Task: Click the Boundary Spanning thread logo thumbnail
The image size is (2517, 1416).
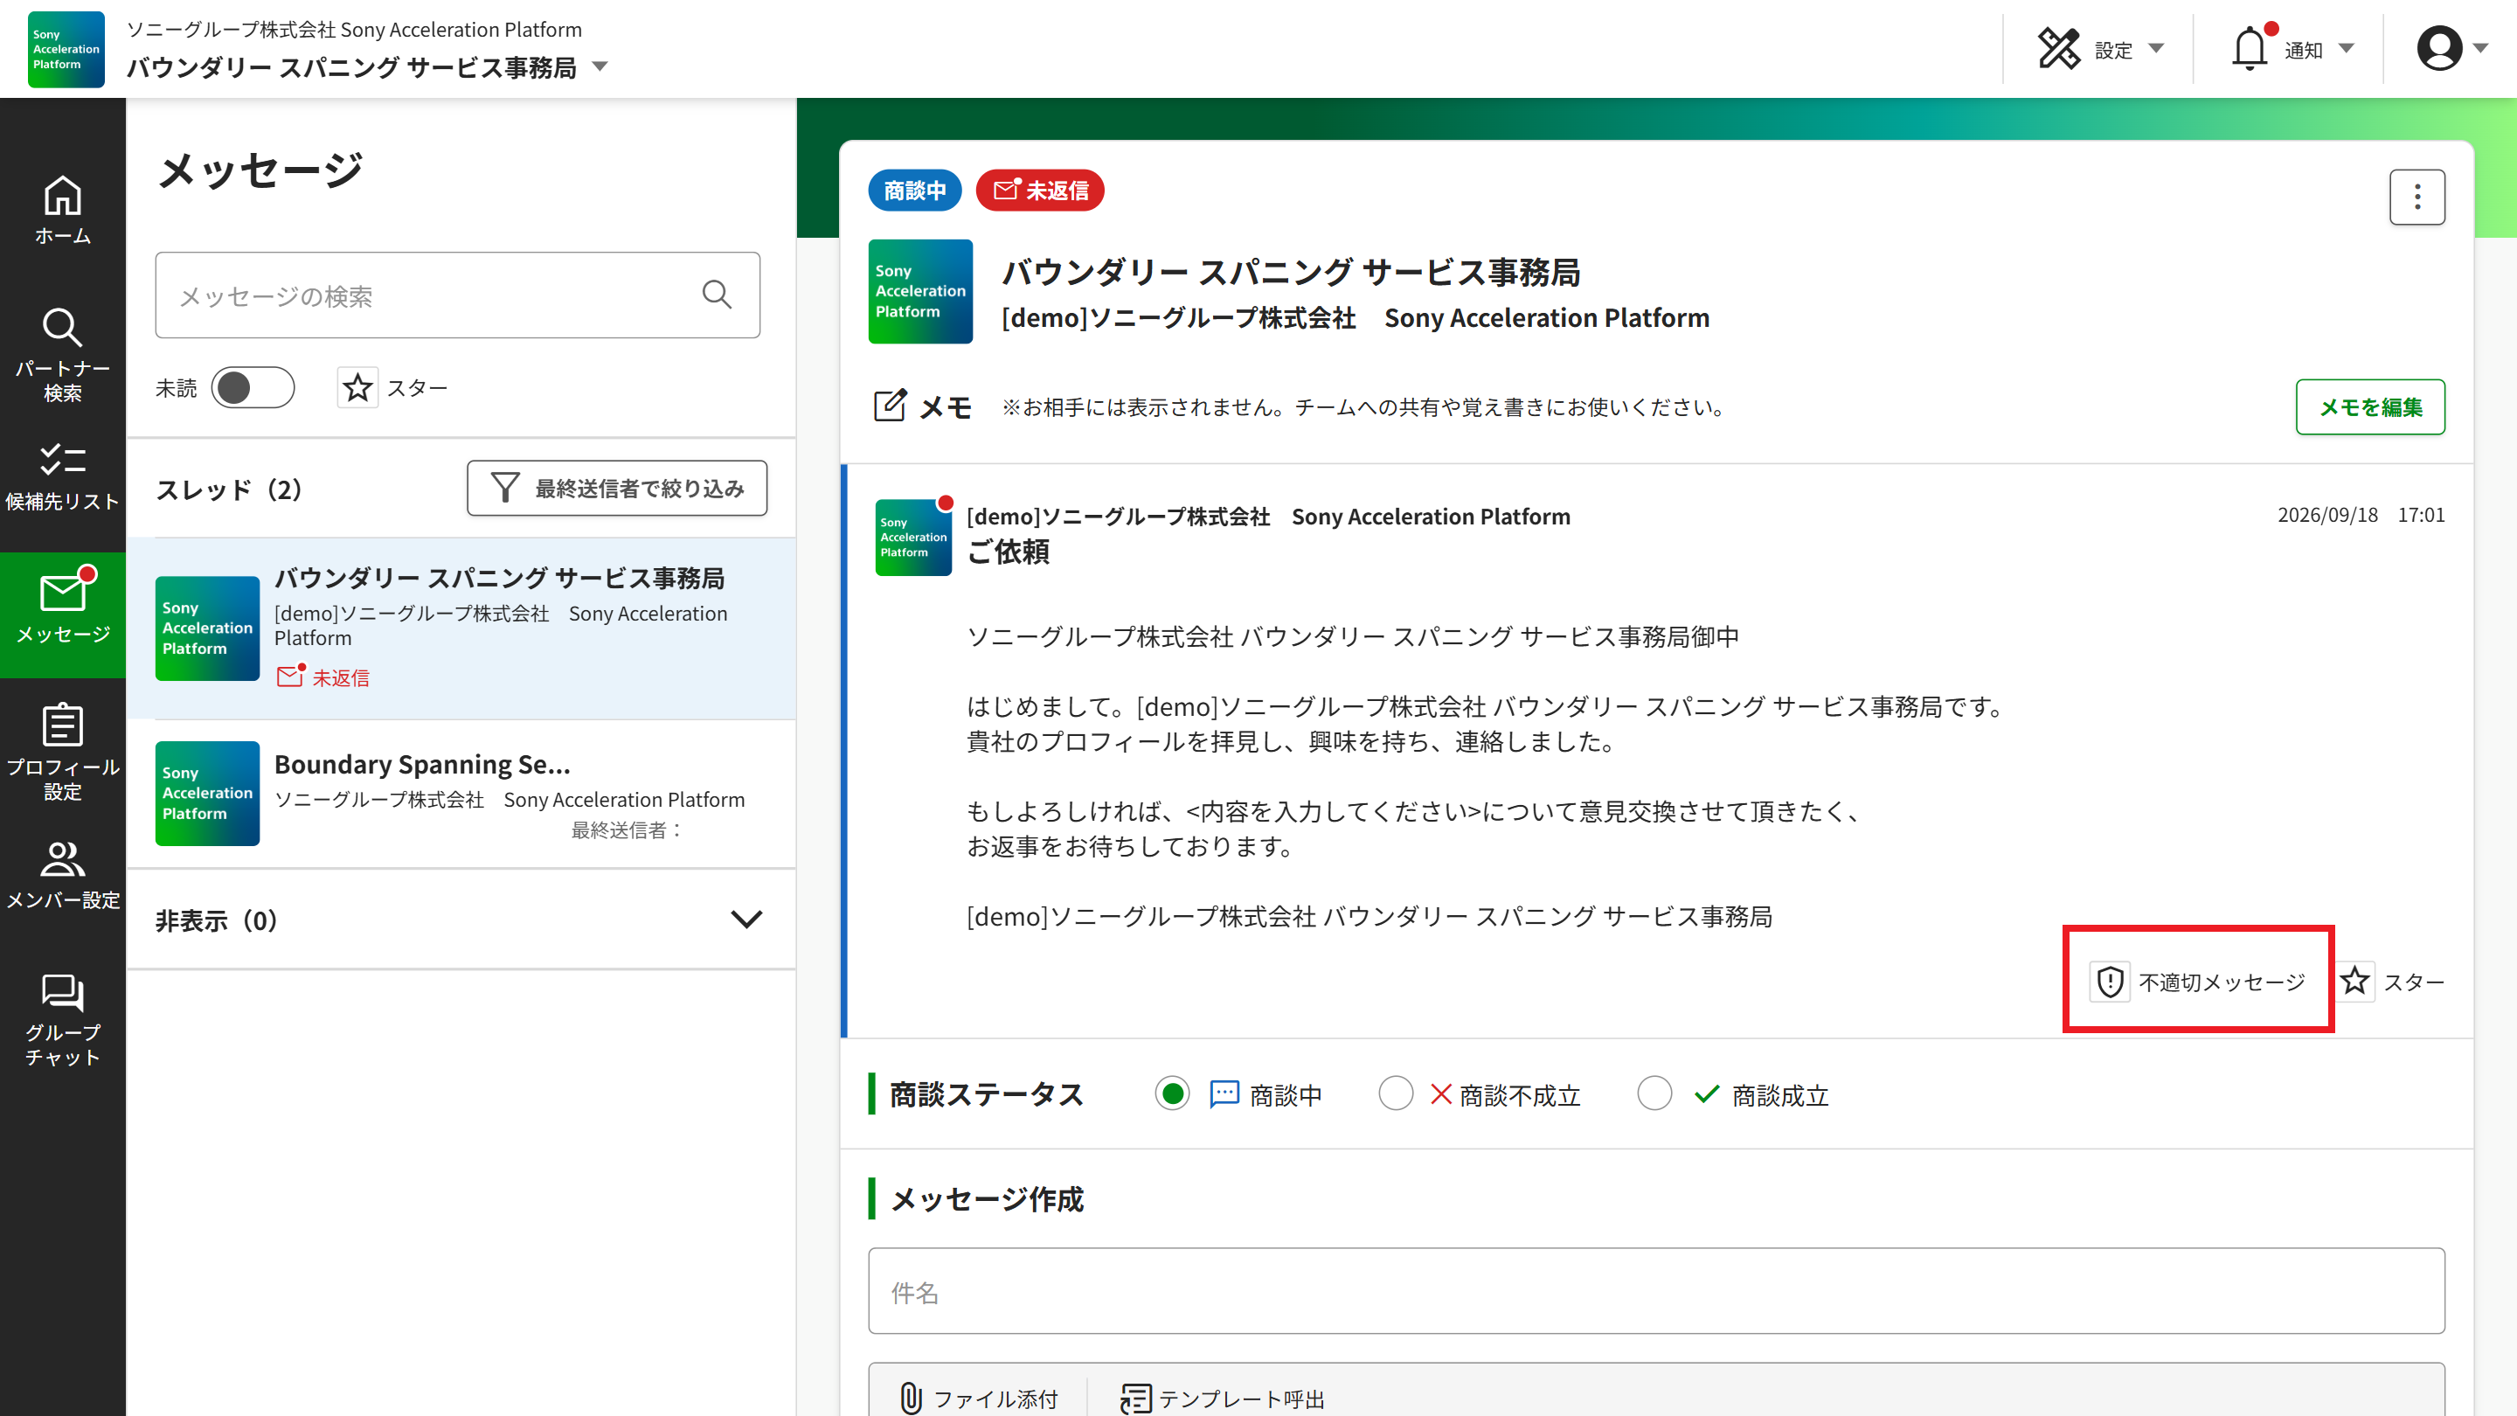Action: [x=207, y=794]
